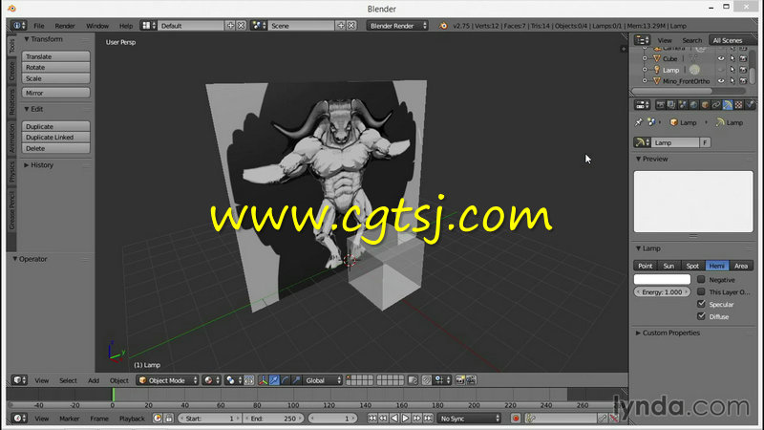This screenshot has width=764, height=430.
Task: Click the pin icon in properties breadcrumb
Action: tap(639, 122)
